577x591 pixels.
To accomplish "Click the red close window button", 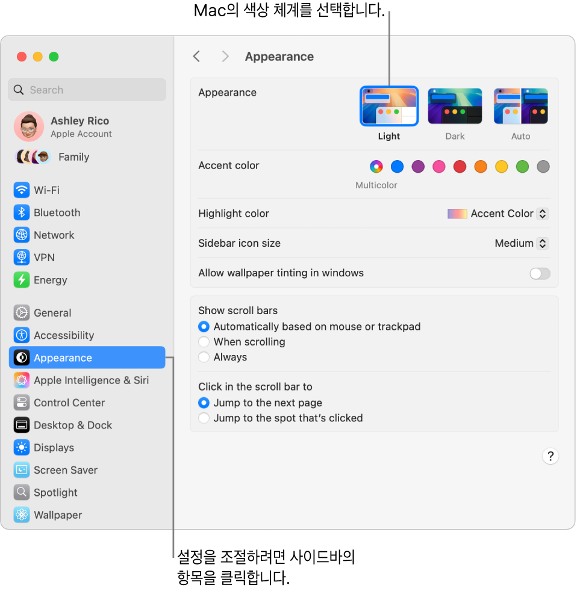I will tap(22, 57).
